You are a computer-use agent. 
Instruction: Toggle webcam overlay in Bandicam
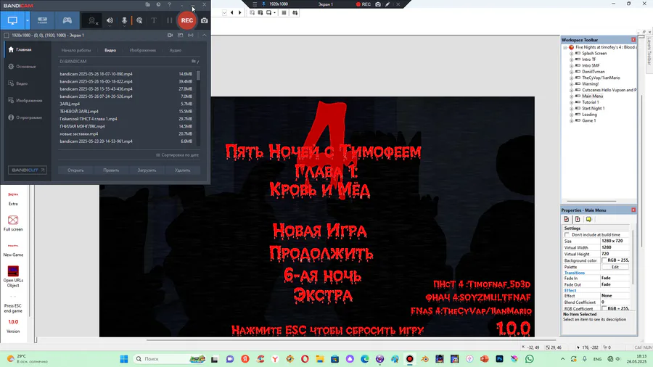[x=92, y=20]
